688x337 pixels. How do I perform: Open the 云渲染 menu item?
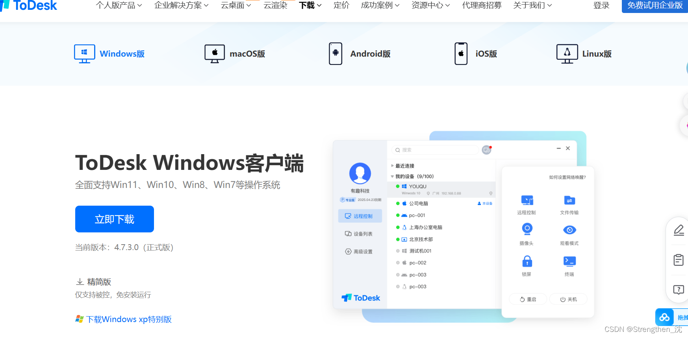[275, 6]
